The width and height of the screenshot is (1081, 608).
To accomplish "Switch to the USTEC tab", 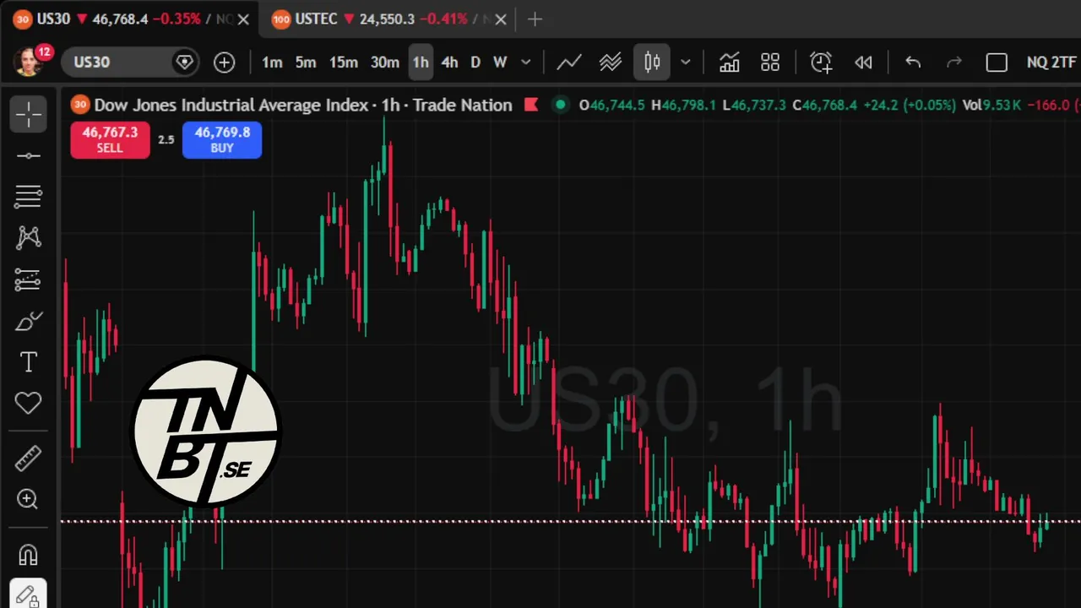I will 316,19.
